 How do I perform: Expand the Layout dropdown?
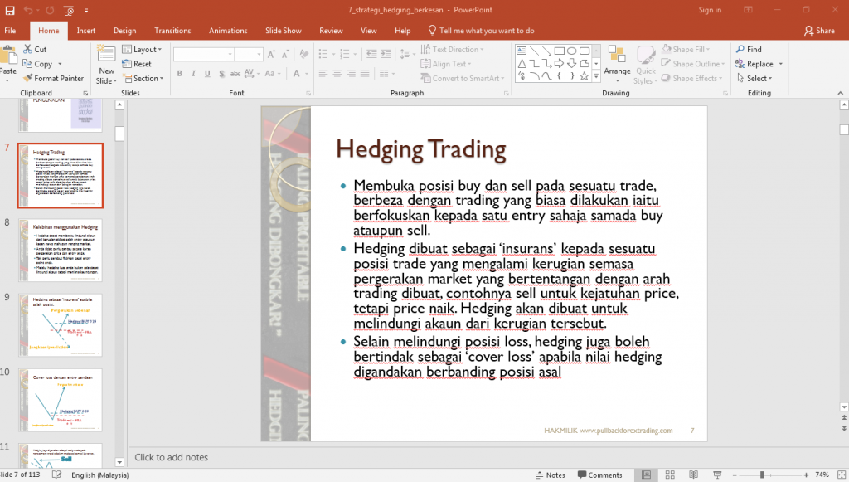tap(142, 49)
